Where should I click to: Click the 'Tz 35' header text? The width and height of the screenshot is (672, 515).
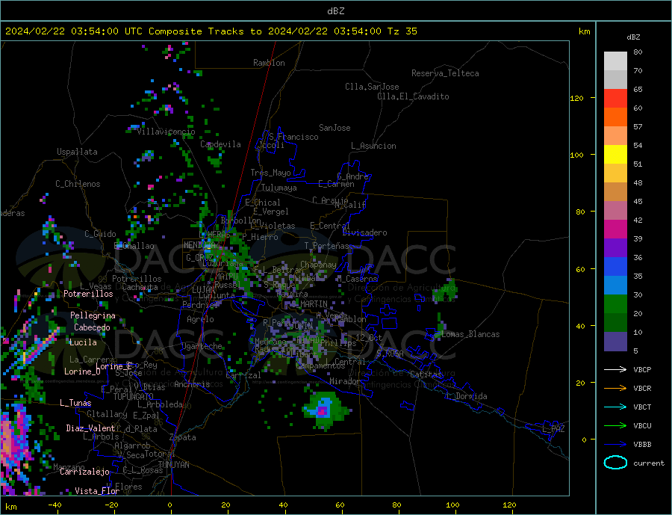tap(402, 31)
